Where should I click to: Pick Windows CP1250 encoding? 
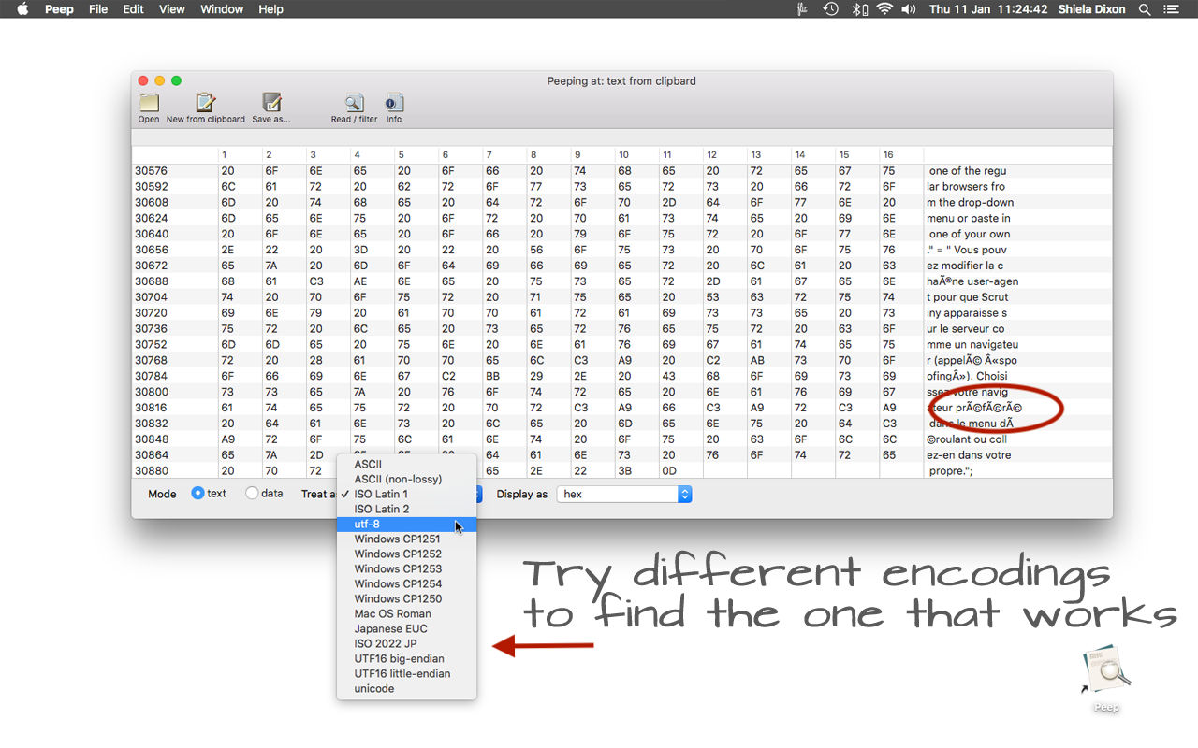(x=406, y=598)
